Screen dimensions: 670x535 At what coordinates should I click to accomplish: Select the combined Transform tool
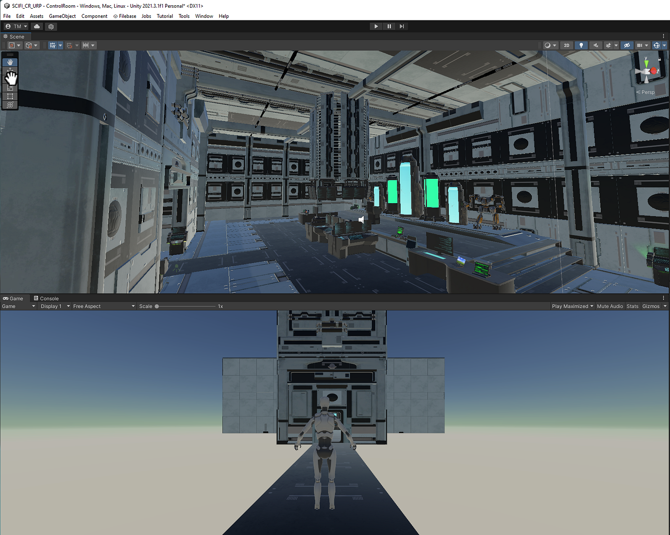[10, 105]
